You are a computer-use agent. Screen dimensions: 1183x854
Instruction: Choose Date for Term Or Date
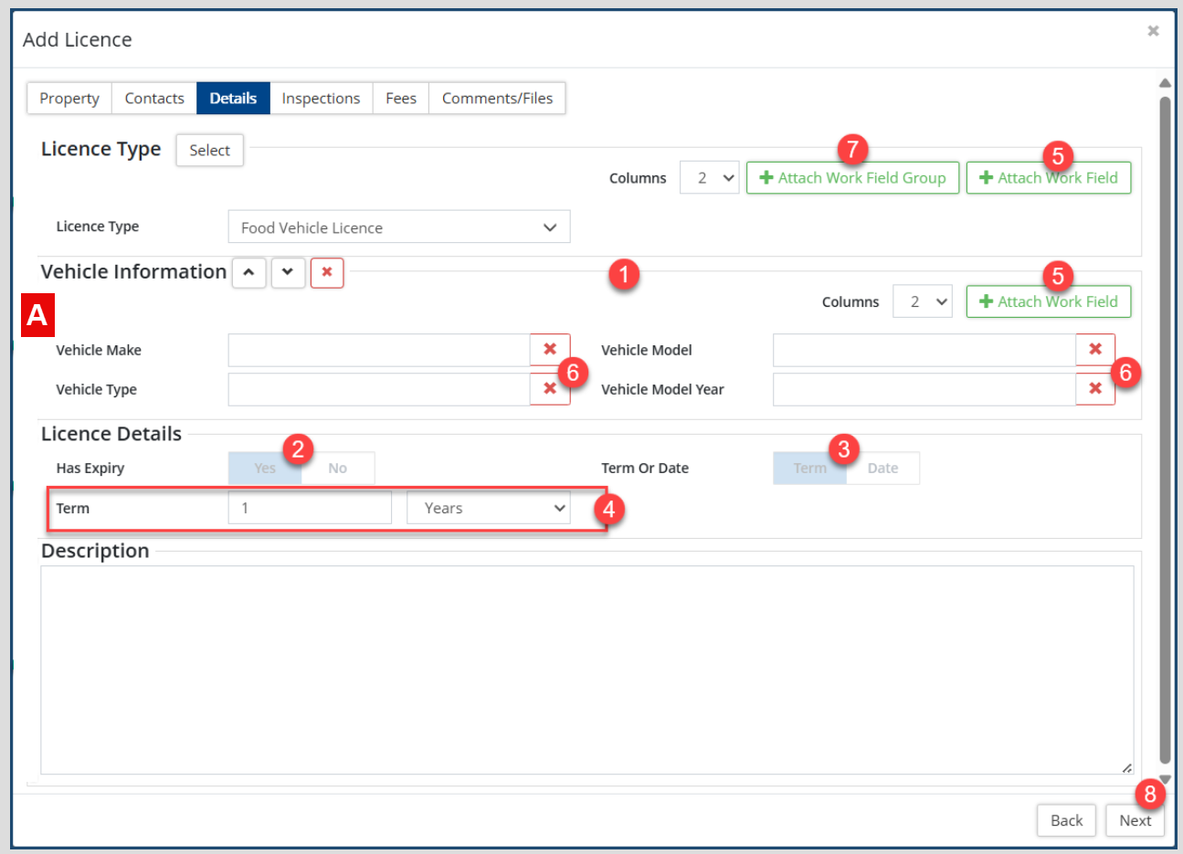(882, 469)
